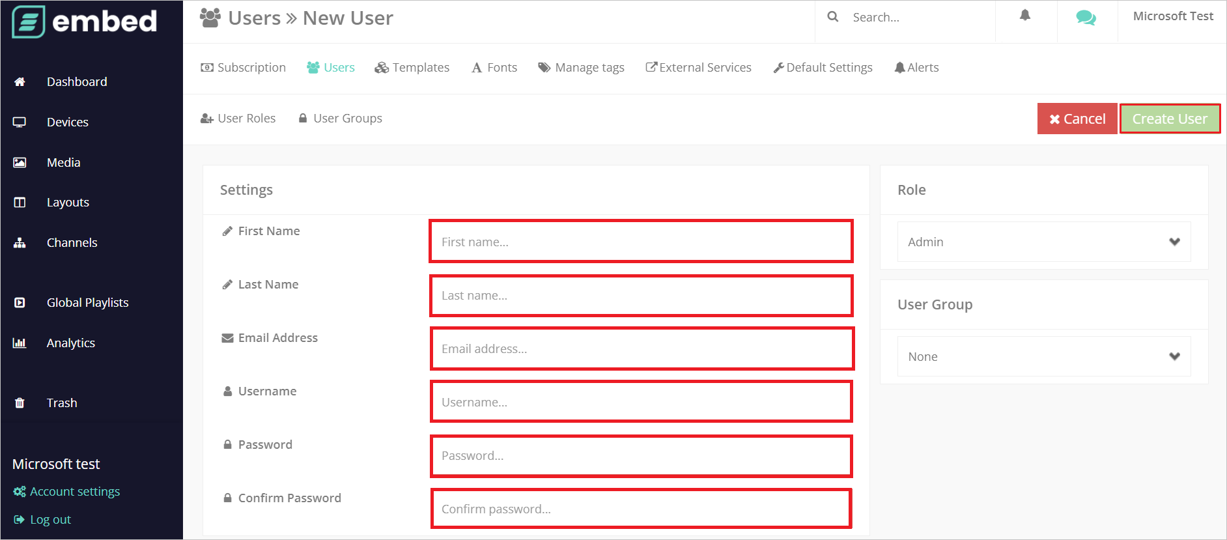The width and height of the screenshot is (1227, 540).
Task: Click the User Roles add-person icon
Action: (207, 119)
